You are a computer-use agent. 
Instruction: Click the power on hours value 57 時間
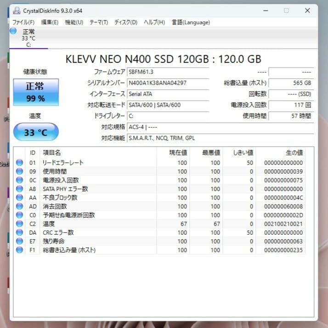pos(291,116)
